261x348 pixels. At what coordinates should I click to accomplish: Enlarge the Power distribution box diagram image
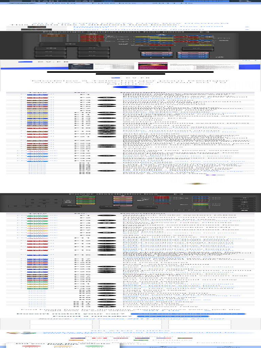pyautogui.click(x=130, y=204)
